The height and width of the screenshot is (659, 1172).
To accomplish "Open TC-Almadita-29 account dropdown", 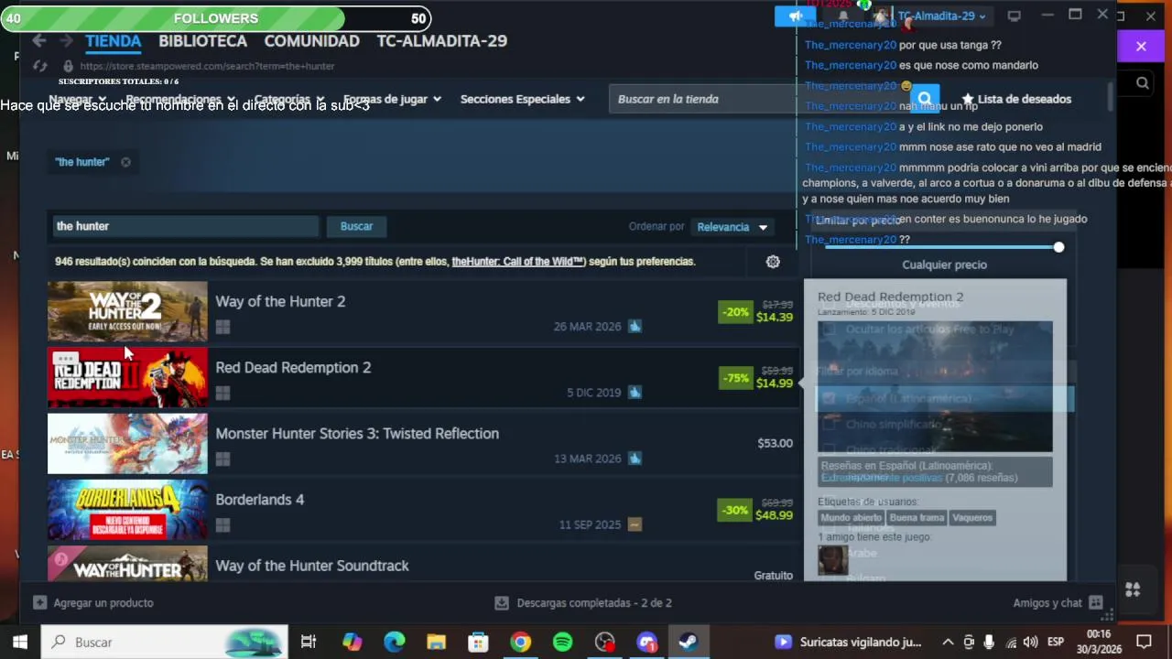I will [941, 16].
